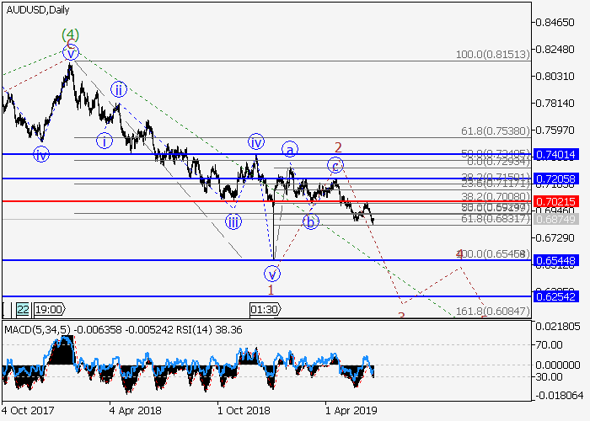The image size is (590, 421).
Task: Select the 19:00 time marker
Action: (x=49, y=309)
